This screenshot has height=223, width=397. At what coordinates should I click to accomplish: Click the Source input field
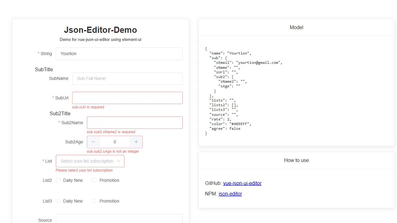[x=119, y=219]
